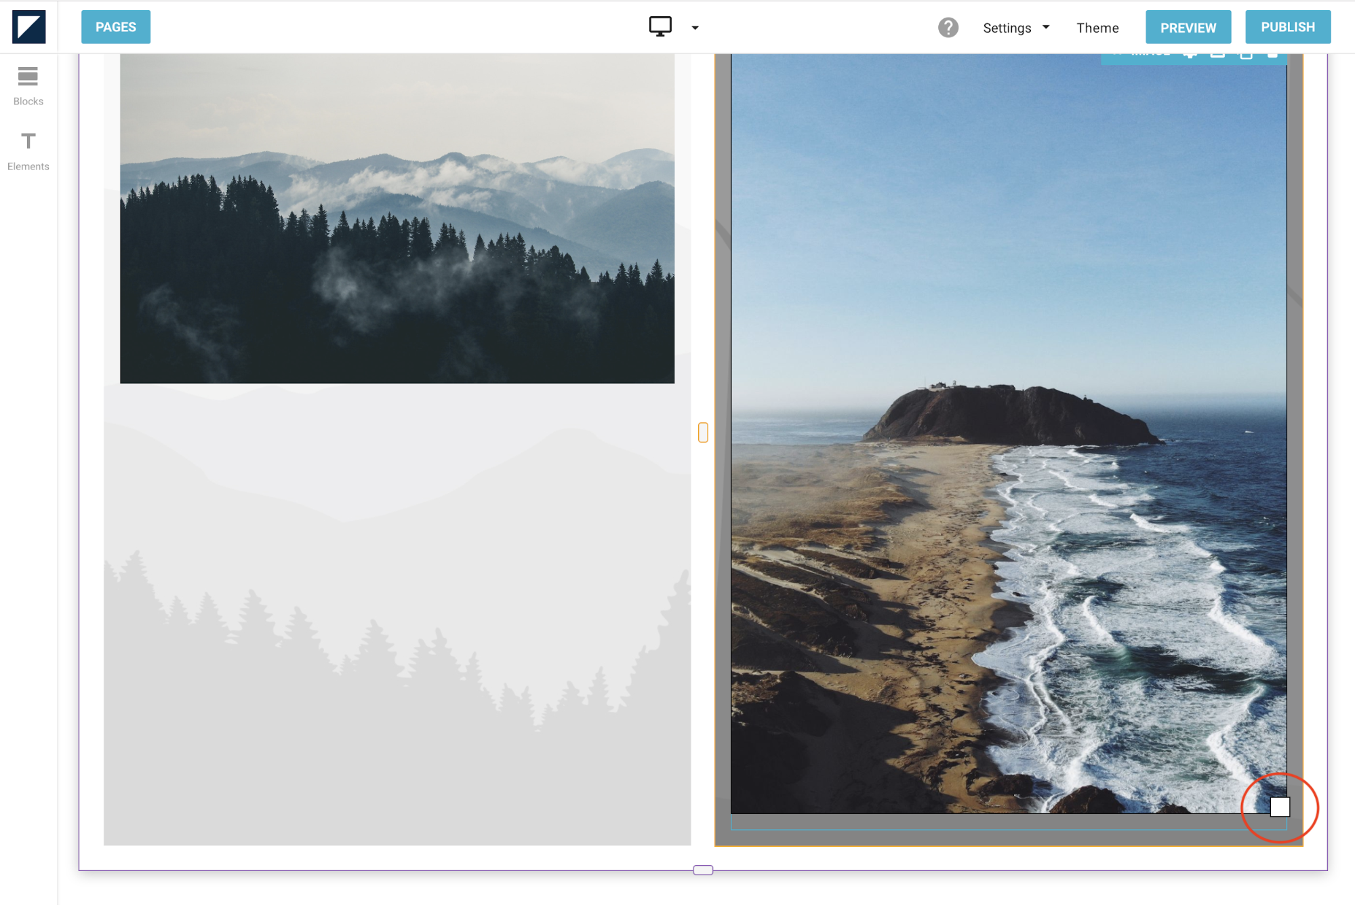Open the Blocks panel
The width and height of the screenshot is (1355, 905).
[x=28, y=86]
